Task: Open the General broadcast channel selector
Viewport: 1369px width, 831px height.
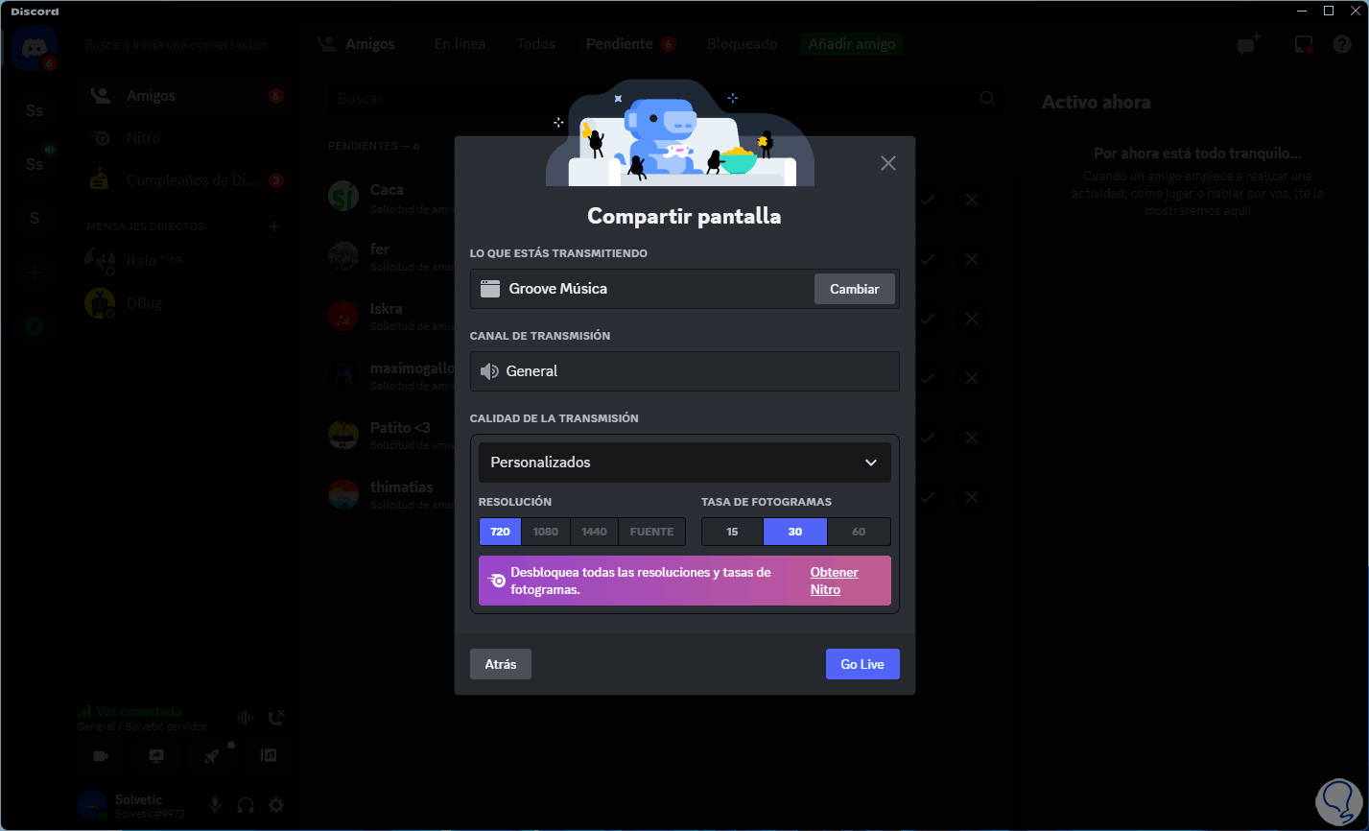Action: pyautogui.click(x=685, y=371)
